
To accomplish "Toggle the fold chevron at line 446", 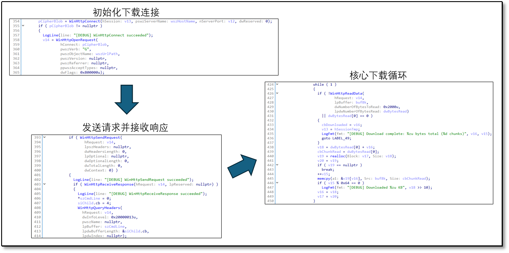I will (277, 183).
